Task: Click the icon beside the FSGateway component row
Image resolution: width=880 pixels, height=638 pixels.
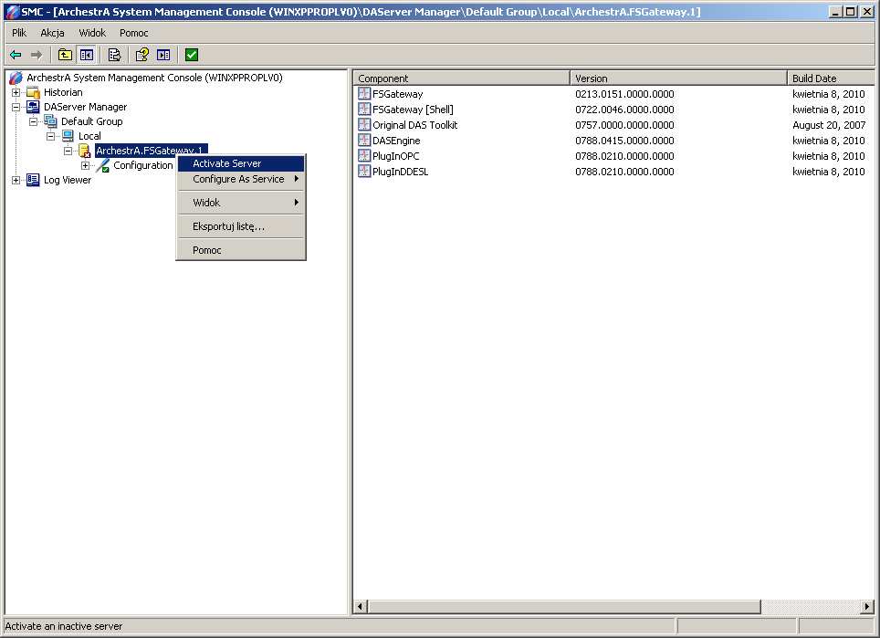Action: click(364, 94)
